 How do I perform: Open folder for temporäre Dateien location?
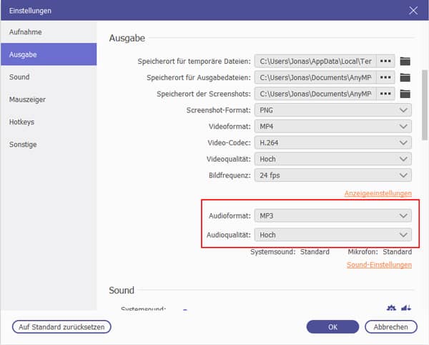(x=405, y=61)
